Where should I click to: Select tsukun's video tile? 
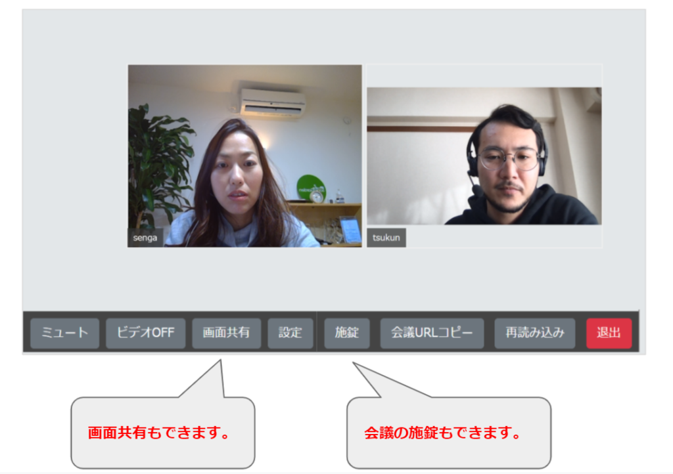pyautogui.click(x=484, y=156)
